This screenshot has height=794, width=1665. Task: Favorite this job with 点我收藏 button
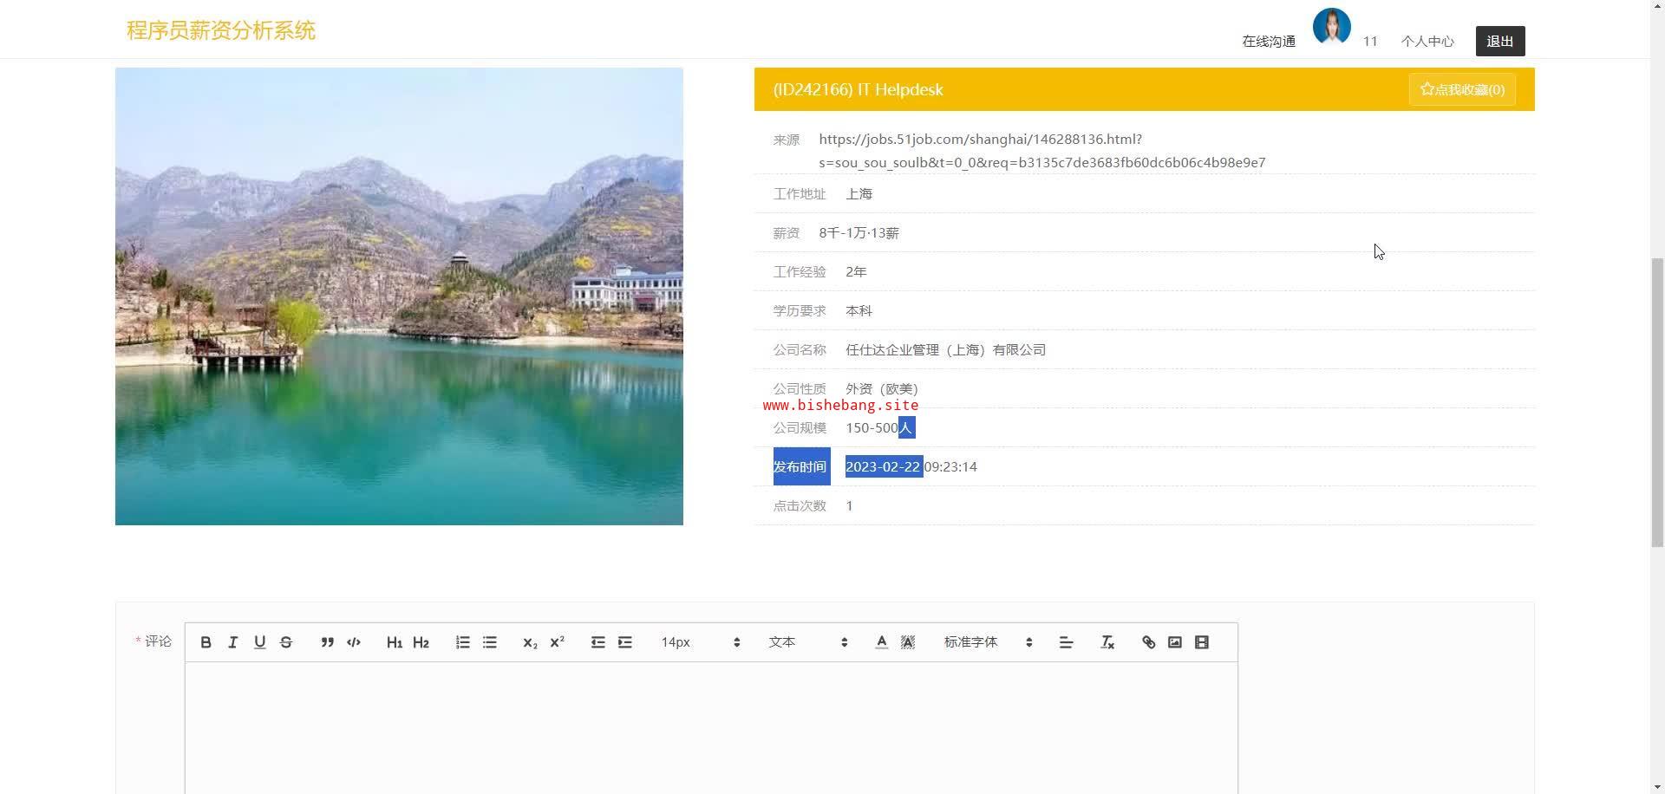pos(1462,89)
